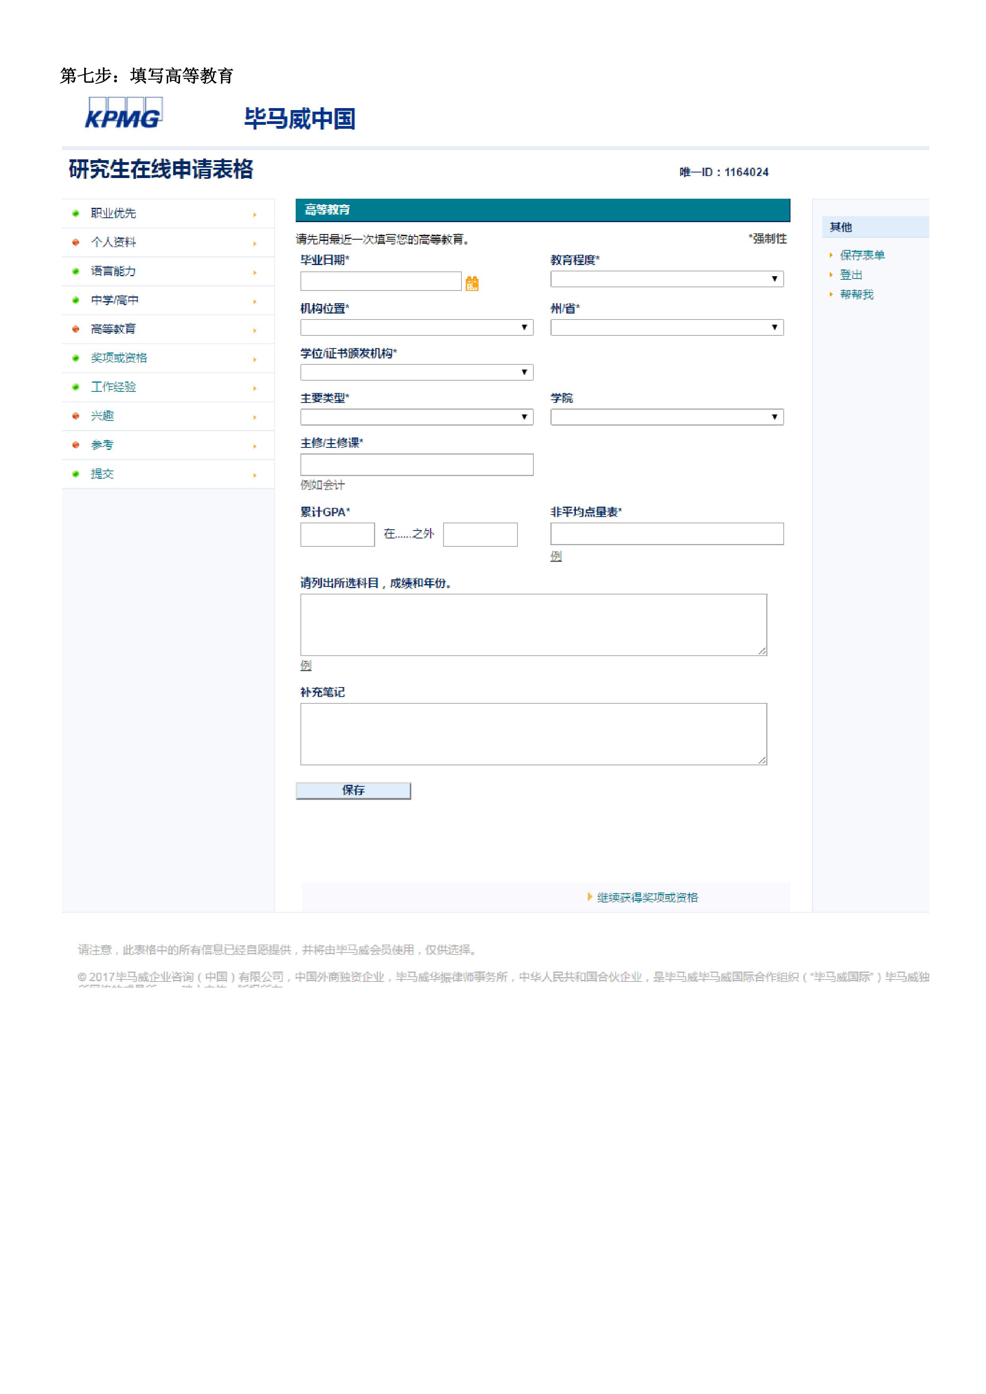Click arrow bullet before 保存表单

tap(831, 255)
